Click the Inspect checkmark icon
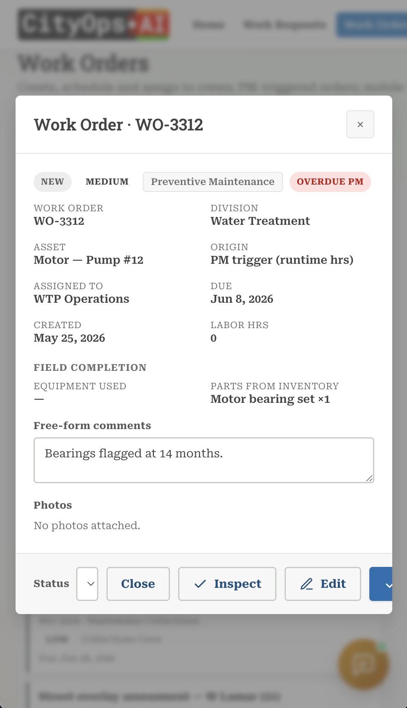Image resolution: width=407 pixels, height=708 pixels. click(x=200, y=584)
